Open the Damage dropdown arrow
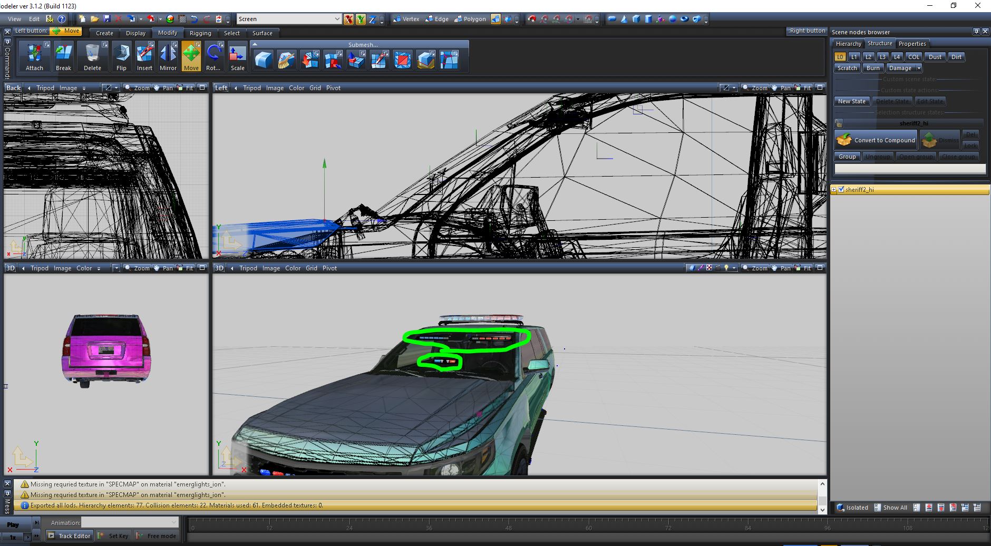Image resolution: width=991 pixels, height=546 pixels. point(919,68)
